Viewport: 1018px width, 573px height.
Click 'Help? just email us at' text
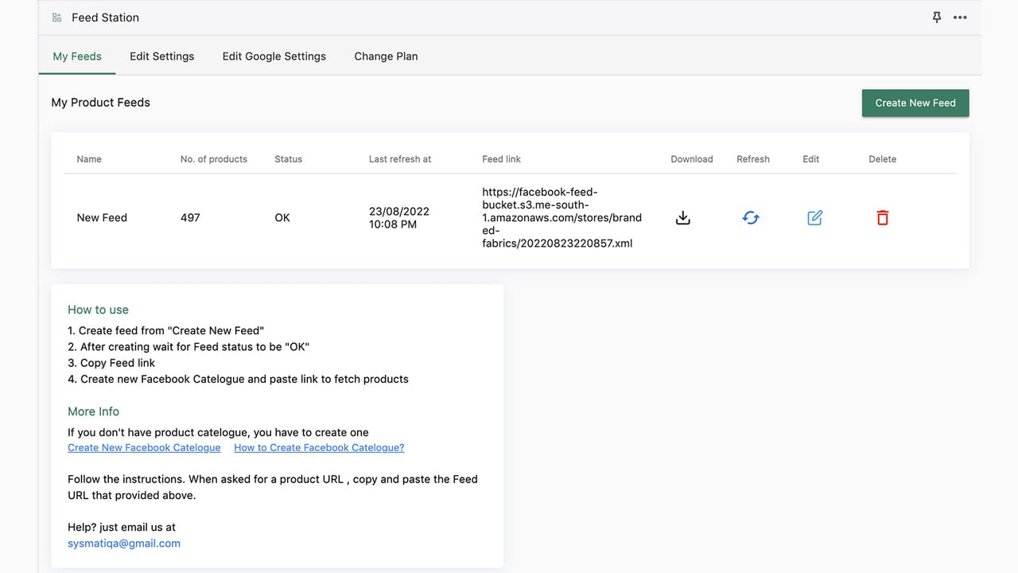click(x=122, y=527)
